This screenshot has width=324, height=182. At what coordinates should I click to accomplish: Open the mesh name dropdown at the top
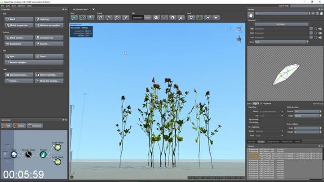282,14
